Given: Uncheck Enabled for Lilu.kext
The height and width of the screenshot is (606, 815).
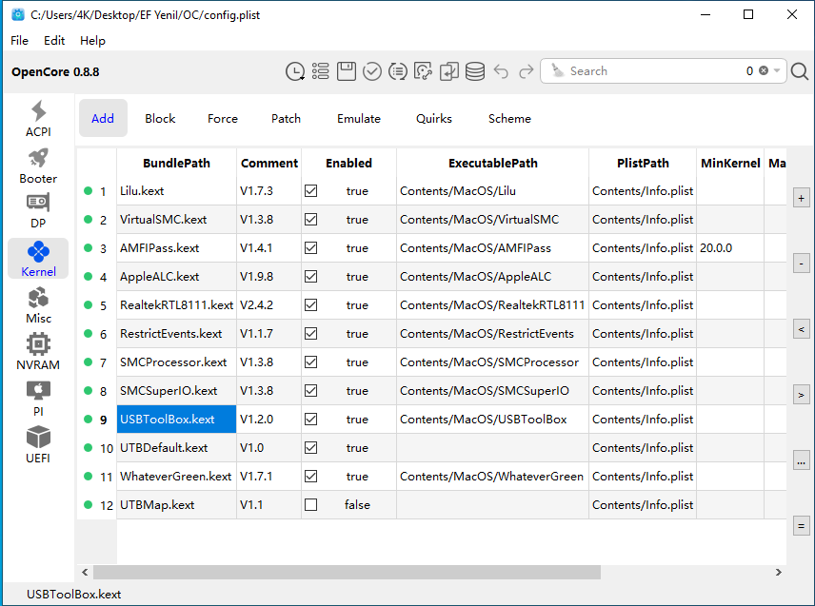Looking at the screenshot, I should pyautogui.click(x=310, y=190).
